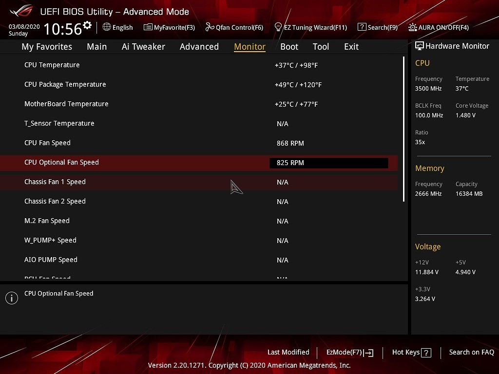The height and width of the screenshot is (374, 499).
Task: Click the 10:56 clock display
Action: (x=63, y=29)
